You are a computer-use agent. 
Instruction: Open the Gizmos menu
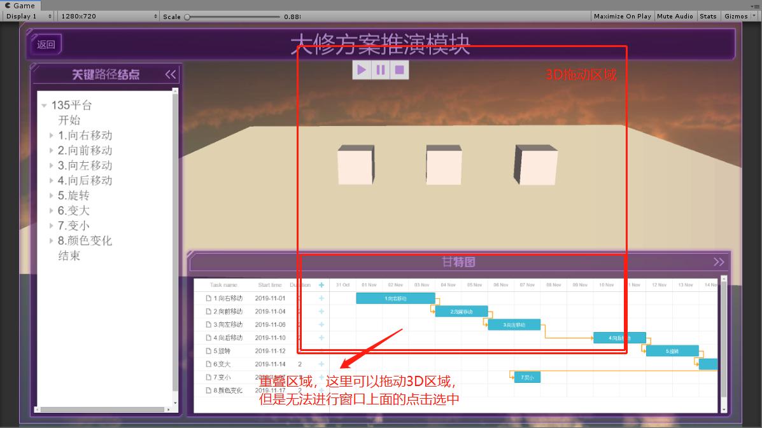pyautogui.click(x=740, y=16)
